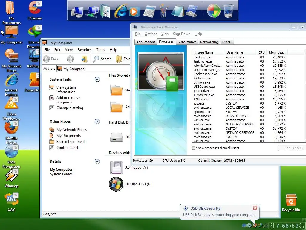306x230 pixels.
Task: Click the taskbar date and time display
Action: click(x=287, y=226)
